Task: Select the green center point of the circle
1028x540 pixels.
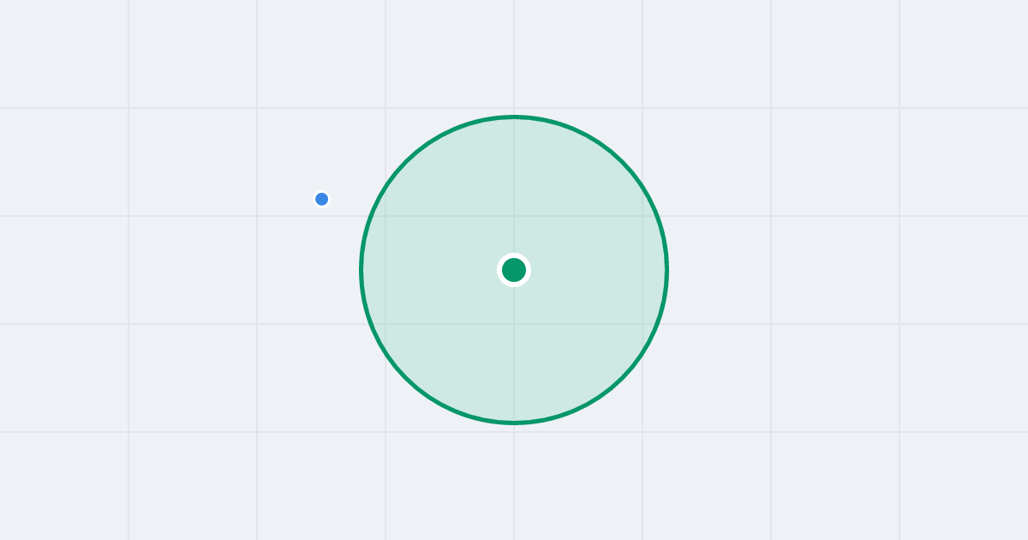Action: pos(514,270)
